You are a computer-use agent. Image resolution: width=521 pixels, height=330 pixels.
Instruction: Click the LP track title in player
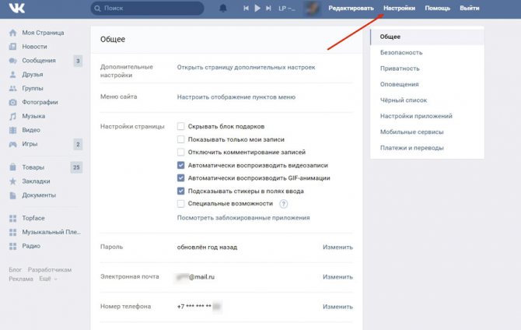(x=286, y=9)
